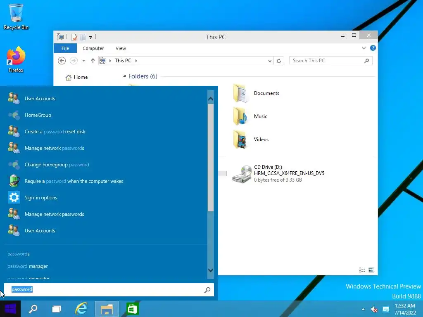
Task: Open the taskbar Search icon
Action: (33, 309)
